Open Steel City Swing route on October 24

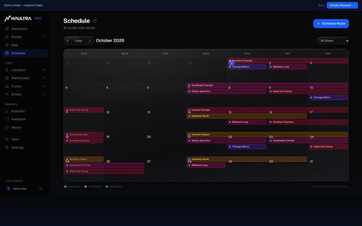tap(328, 147)
